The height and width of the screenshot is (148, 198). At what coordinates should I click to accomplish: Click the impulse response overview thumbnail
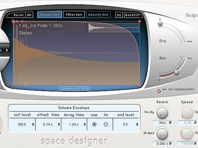(x=114, y=28)
